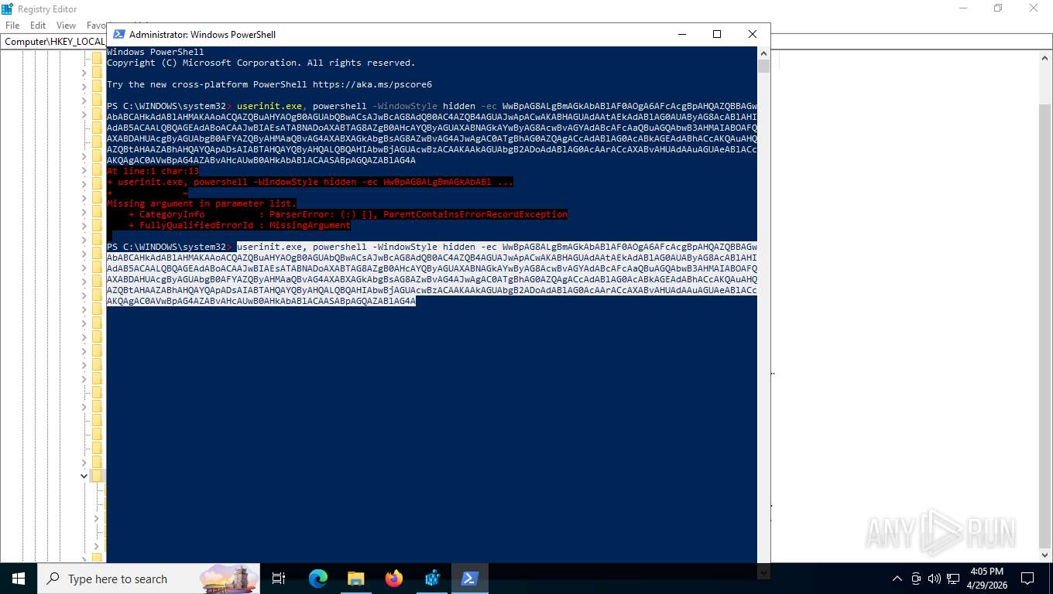Open File Explorer from taskbar

(355, 579)
